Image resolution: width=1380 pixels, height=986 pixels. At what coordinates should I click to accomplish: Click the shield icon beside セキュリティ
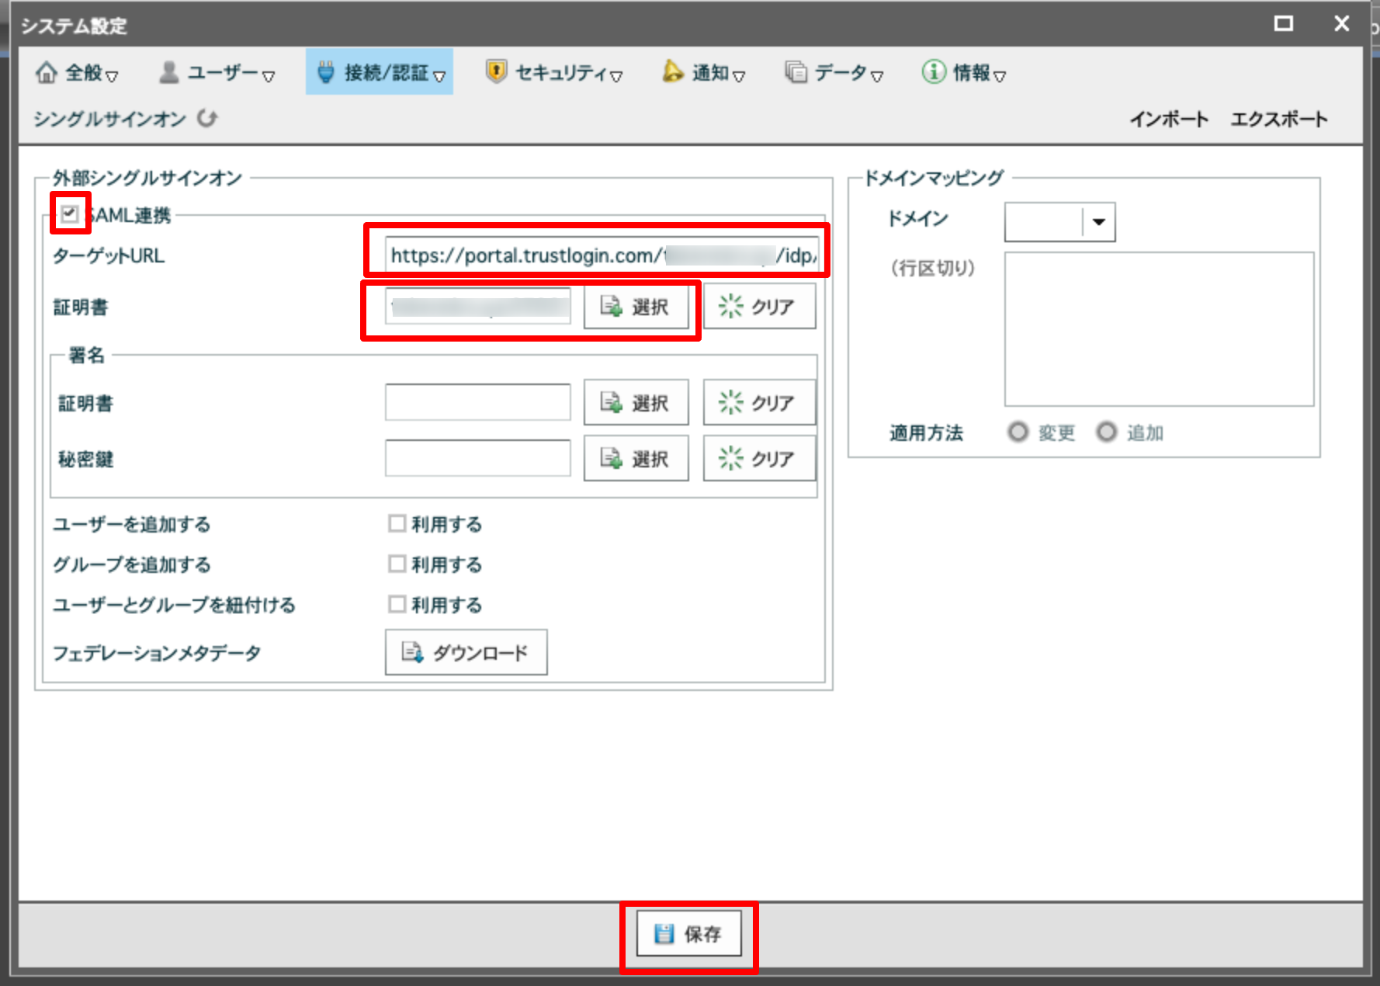tap(496, 71)
